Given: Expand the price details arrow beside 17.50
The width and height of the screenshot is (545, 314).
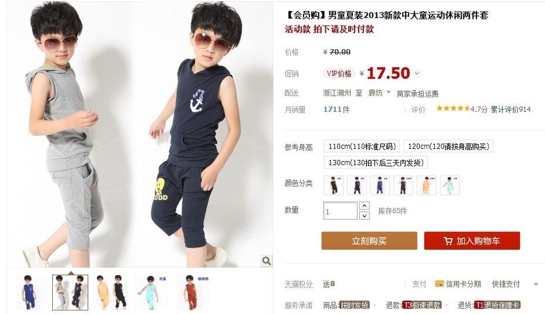Looking at the screenshot, I should pyautogui.click(x=417, y=73).
